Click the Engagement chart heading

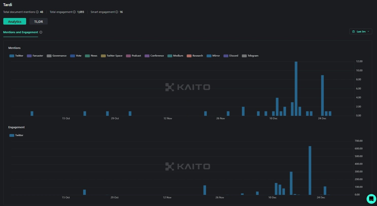[x=16, y=127]
